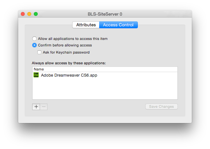Click the 'Ask for Keychain password' label text

66,52
